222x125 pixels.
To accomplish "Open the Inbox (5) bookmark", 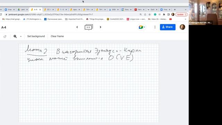I will click(x=157, y=19).
